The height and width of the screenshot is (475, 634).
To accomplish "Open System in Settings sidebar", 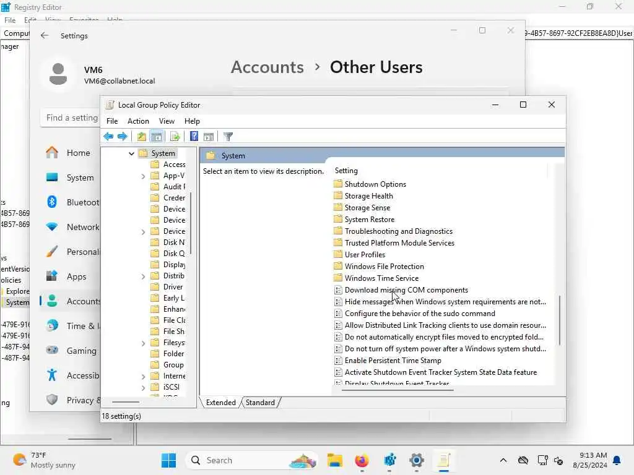I will click(x=71, y=178).
